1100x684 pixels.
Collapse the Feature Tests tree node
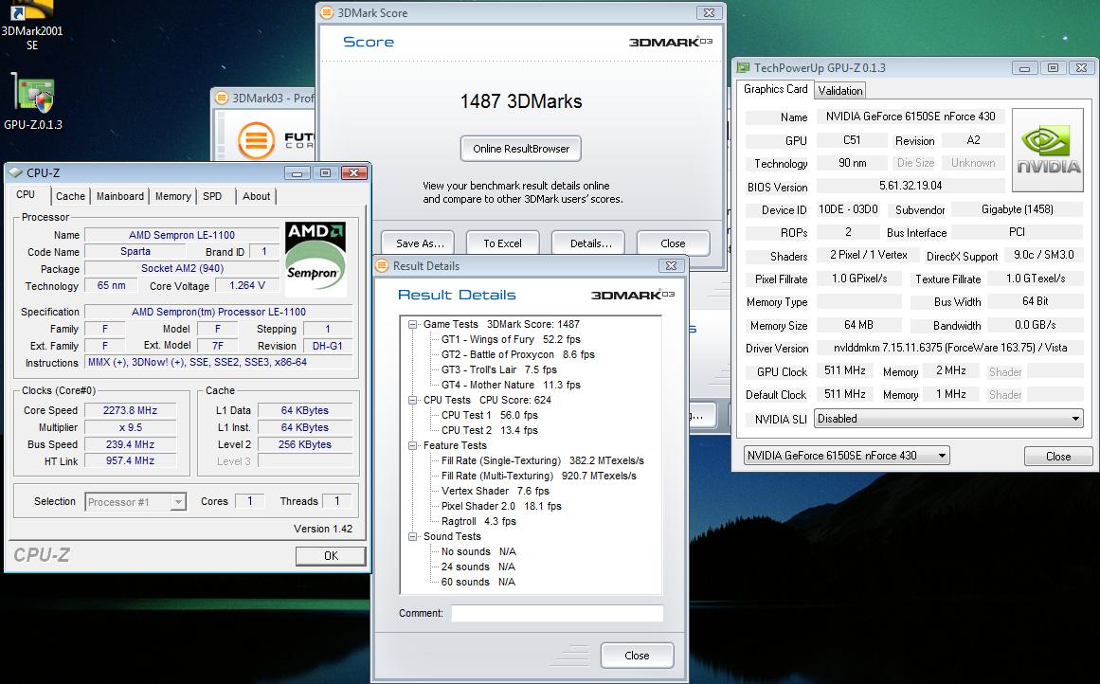click(x=412, y=445)
